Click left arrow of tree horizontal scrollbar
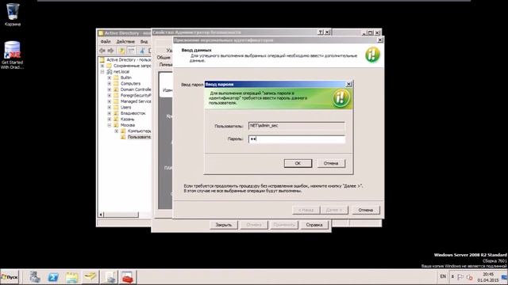Viewport: 508px width, 285px height. click(x=101, y=215)
